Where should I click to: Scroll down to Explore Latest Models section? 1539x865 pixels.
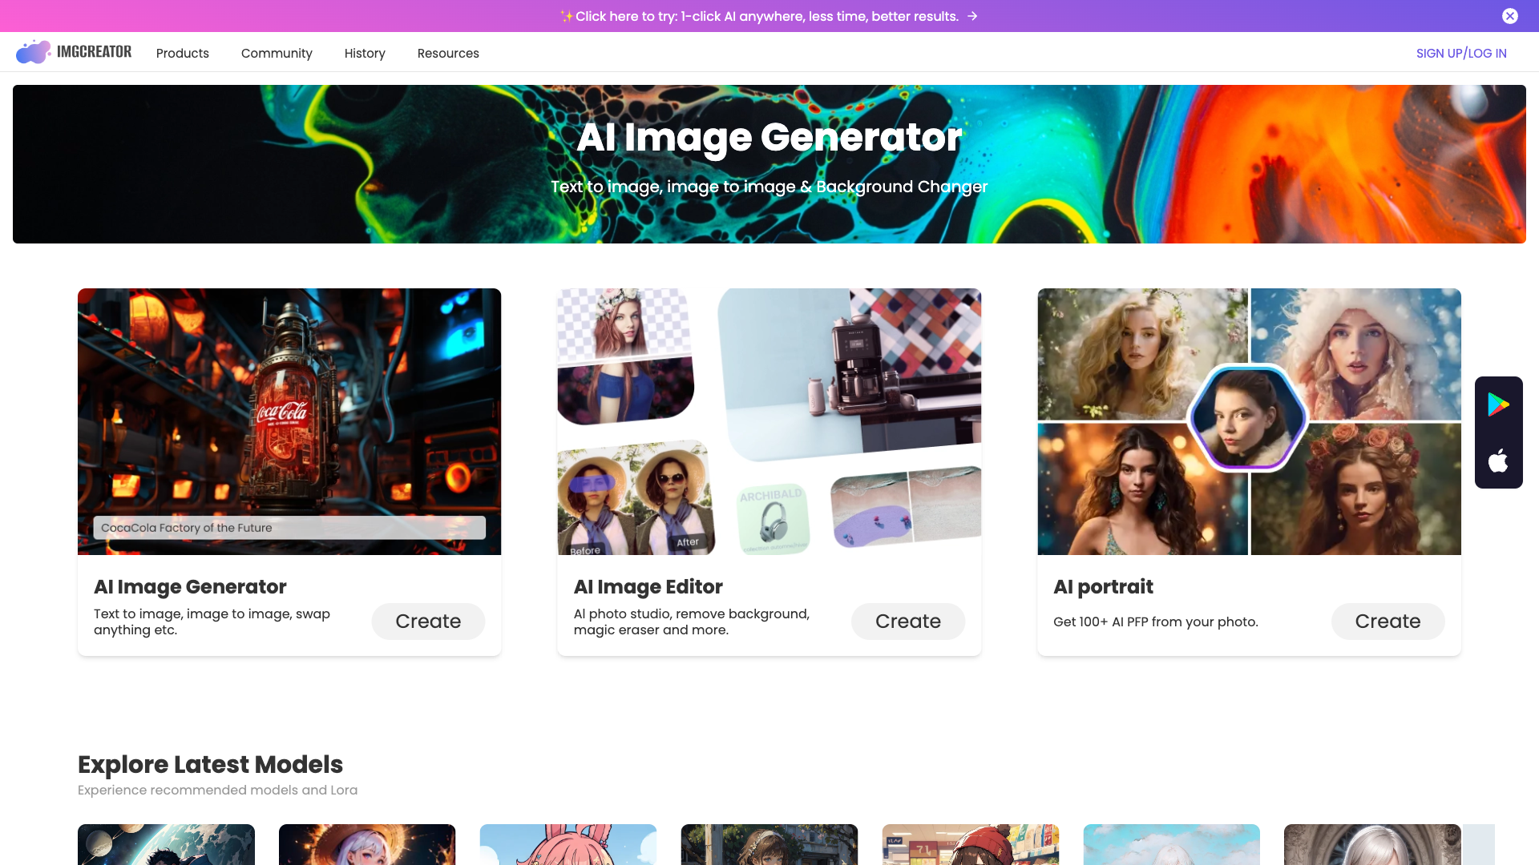tap(210, 763)
